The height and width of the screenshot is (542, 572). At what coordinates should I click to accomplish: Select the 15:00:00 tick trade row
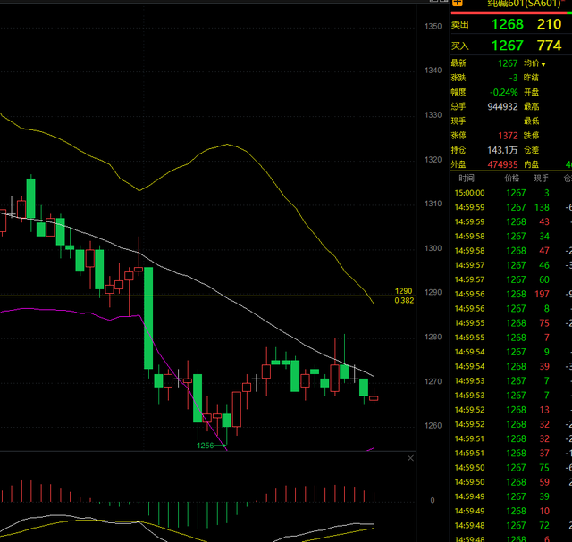tap(470, 193)
